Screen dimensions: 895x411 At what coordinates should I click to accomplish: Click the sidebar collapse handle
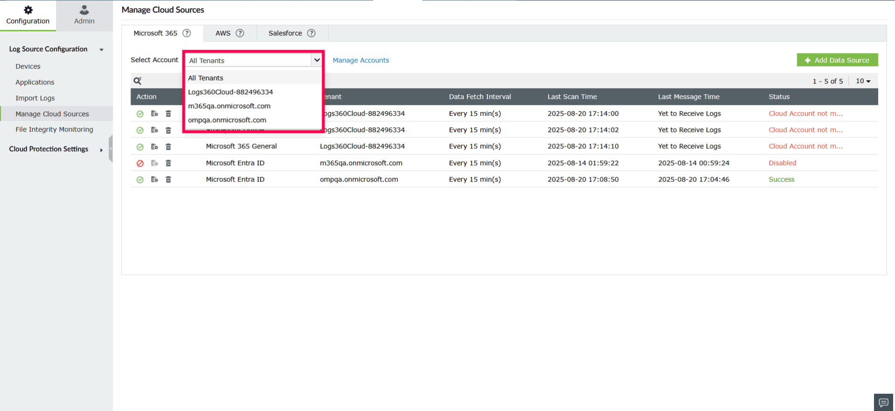coord(111,149)
